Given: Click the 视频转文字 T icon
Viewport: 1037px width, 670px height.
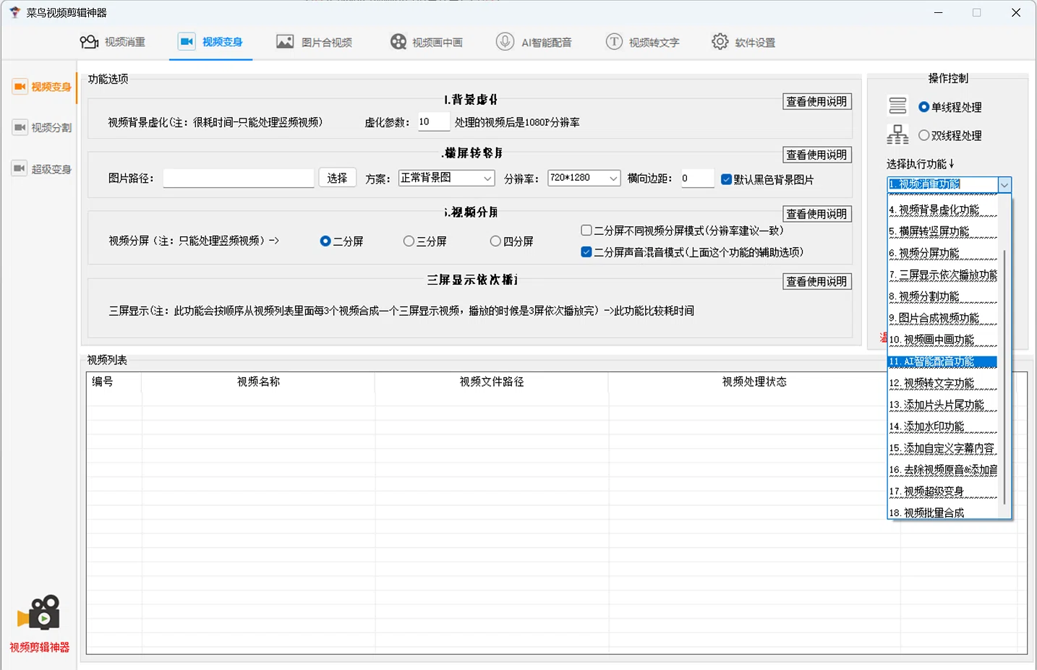Looking at the screenshot, I should [x=614, y=42].
